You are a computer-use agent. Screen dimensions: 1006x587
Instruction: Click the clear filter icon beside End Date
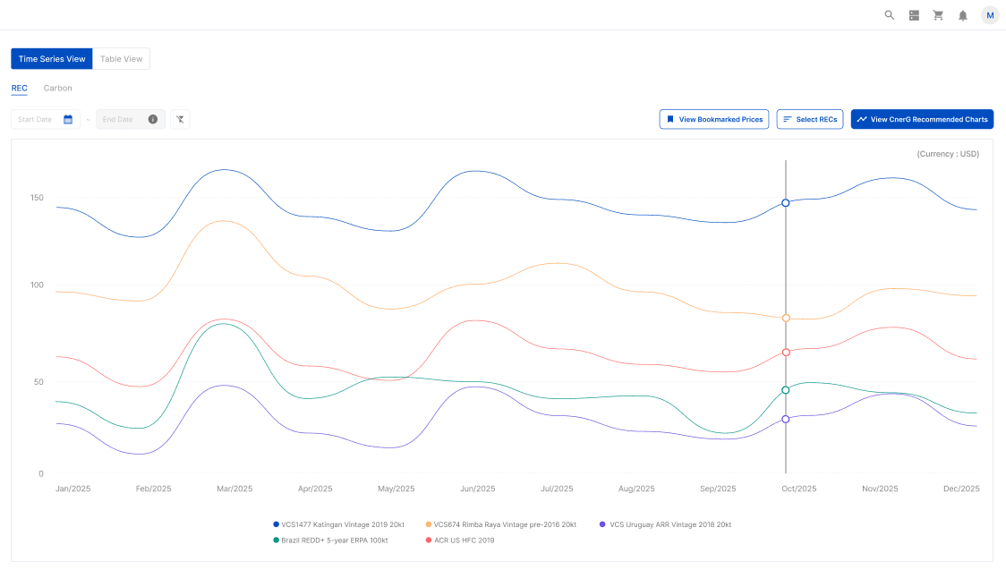pos(180,118)
